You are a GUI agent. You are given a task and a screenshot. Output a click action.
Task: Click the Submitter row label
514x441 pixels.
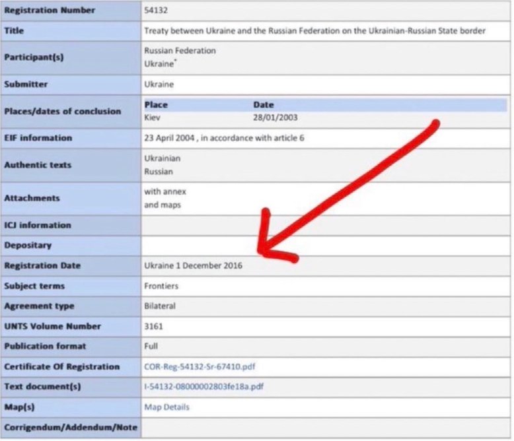(26, 85)
